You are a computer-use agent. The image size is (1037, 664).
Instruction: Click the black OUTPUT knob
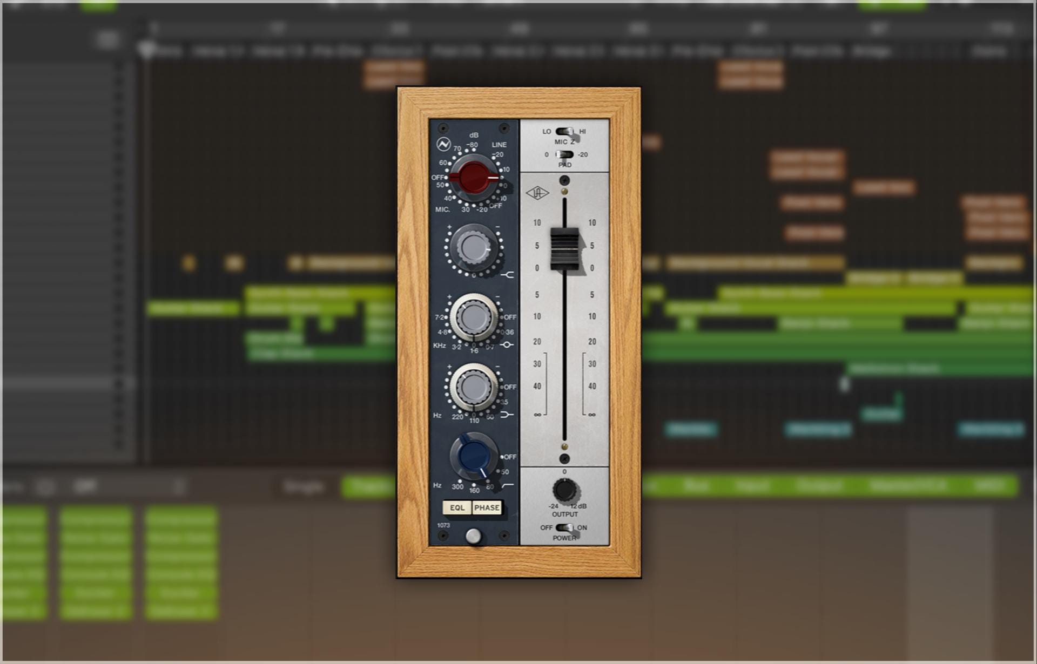click(564, 490)
